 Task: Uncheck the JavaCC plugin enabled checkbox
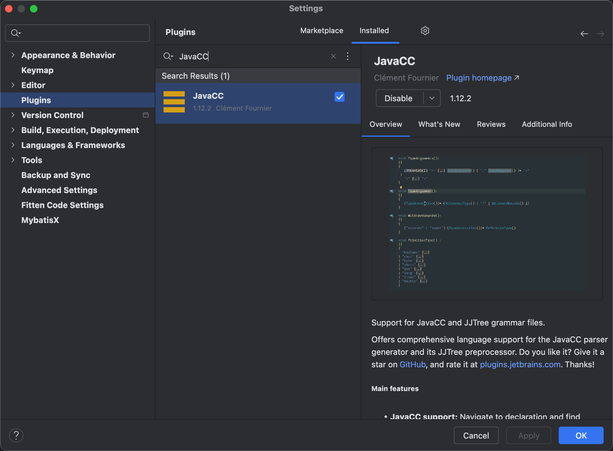[x=339, y=97]
